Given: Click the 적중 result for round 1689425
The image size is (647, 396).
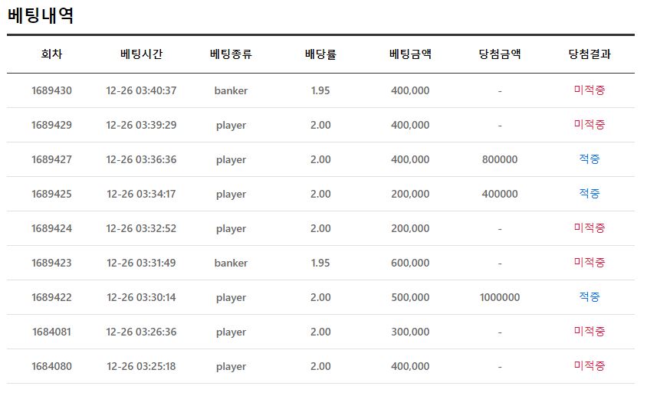Looking at the screenshot, I should [x=590, y=194].
